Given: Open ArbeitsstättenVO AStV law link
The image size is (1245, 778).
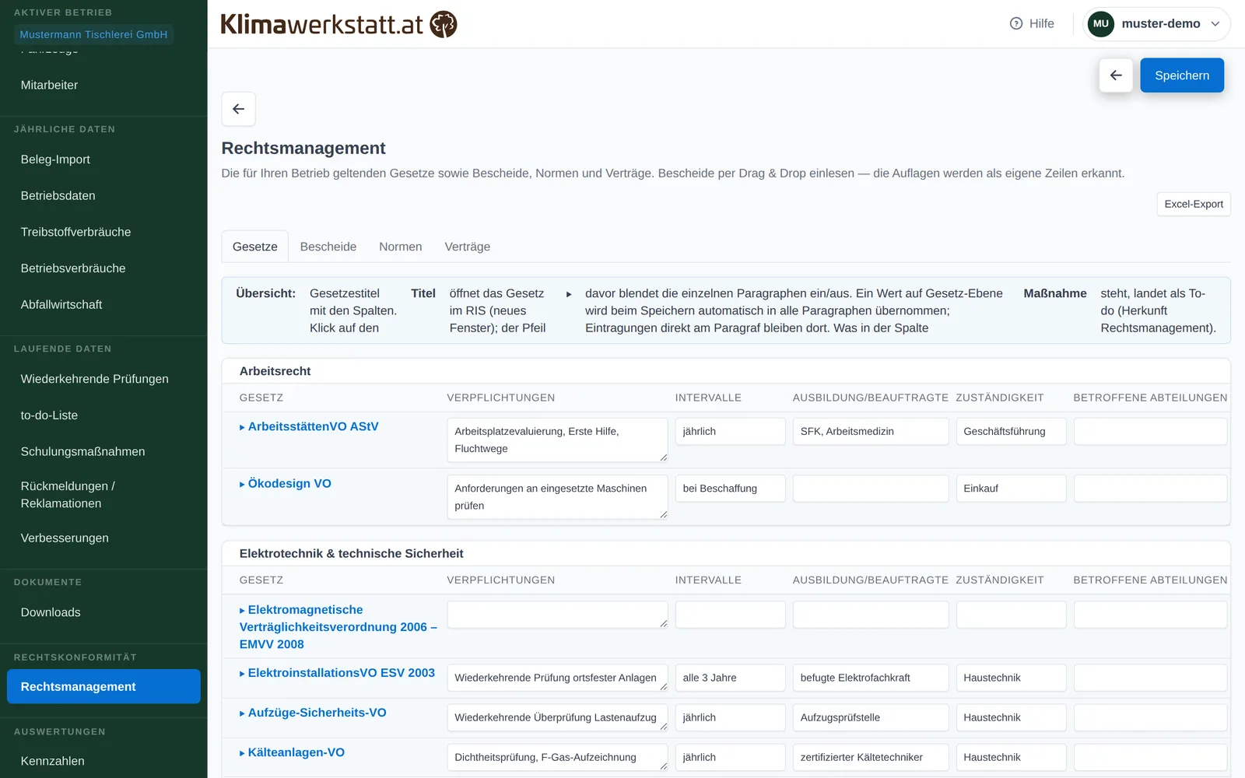Looking at the screenshot, I should (313, 426).
